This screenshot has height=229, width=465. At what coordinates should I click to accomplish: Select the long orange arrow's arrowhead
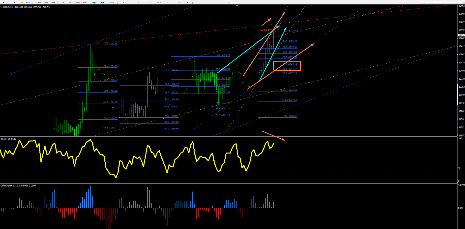(x=313, y=44)
